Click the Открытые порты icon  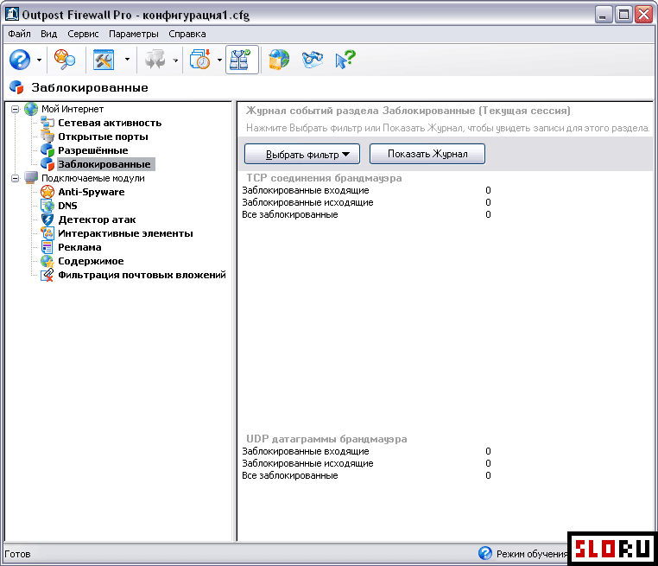point(47,137)
